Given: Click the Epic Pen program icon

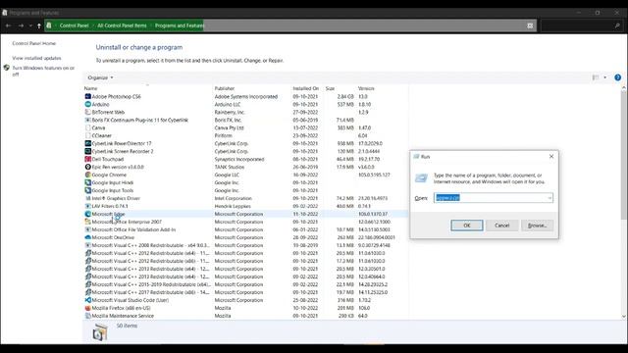Looking at the screenshot, I should tap(87, 167).
